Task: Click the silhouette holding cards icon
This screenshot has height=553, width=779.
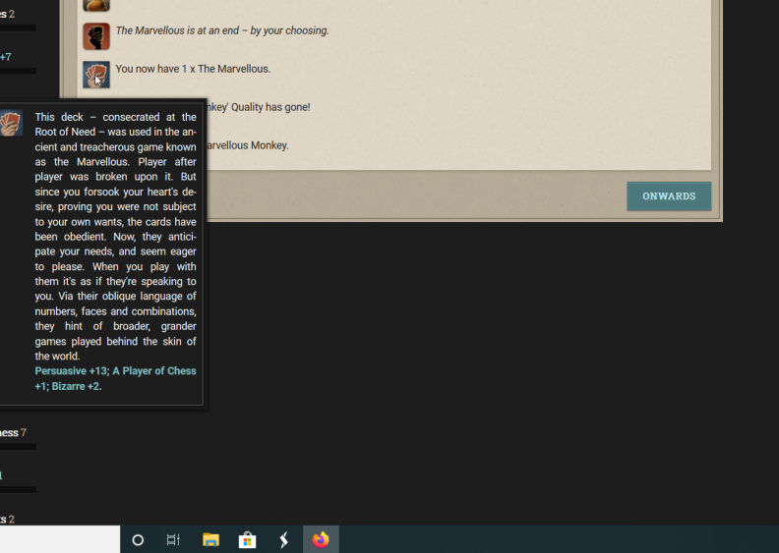Action: [x=95, y=36]
